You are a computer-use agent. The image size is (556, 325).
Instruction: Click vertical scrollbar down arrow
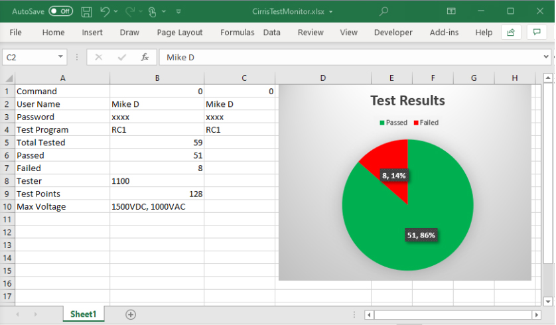[548, 302]
